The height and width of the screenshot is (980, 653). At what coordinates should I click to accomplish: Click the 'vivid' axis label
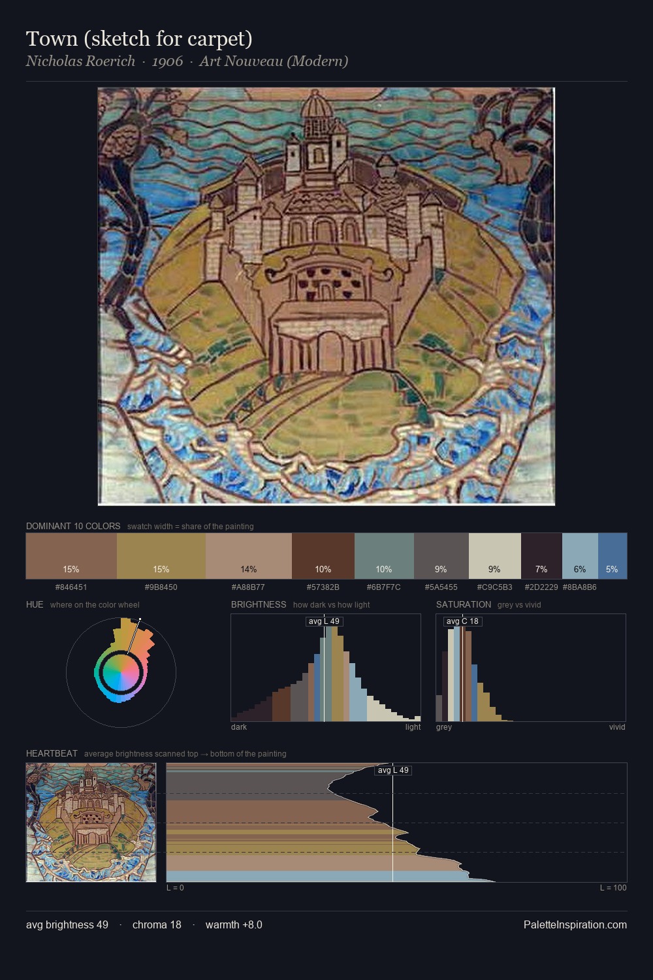click(x=617, y=727)
